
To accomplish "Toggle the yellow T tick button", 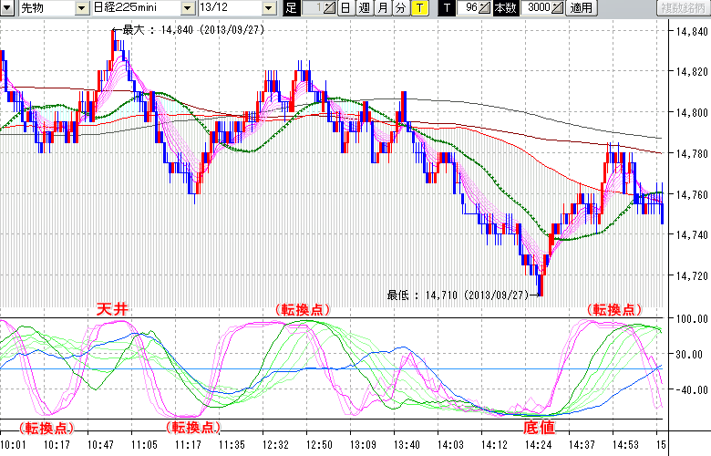I will [418, 8].
